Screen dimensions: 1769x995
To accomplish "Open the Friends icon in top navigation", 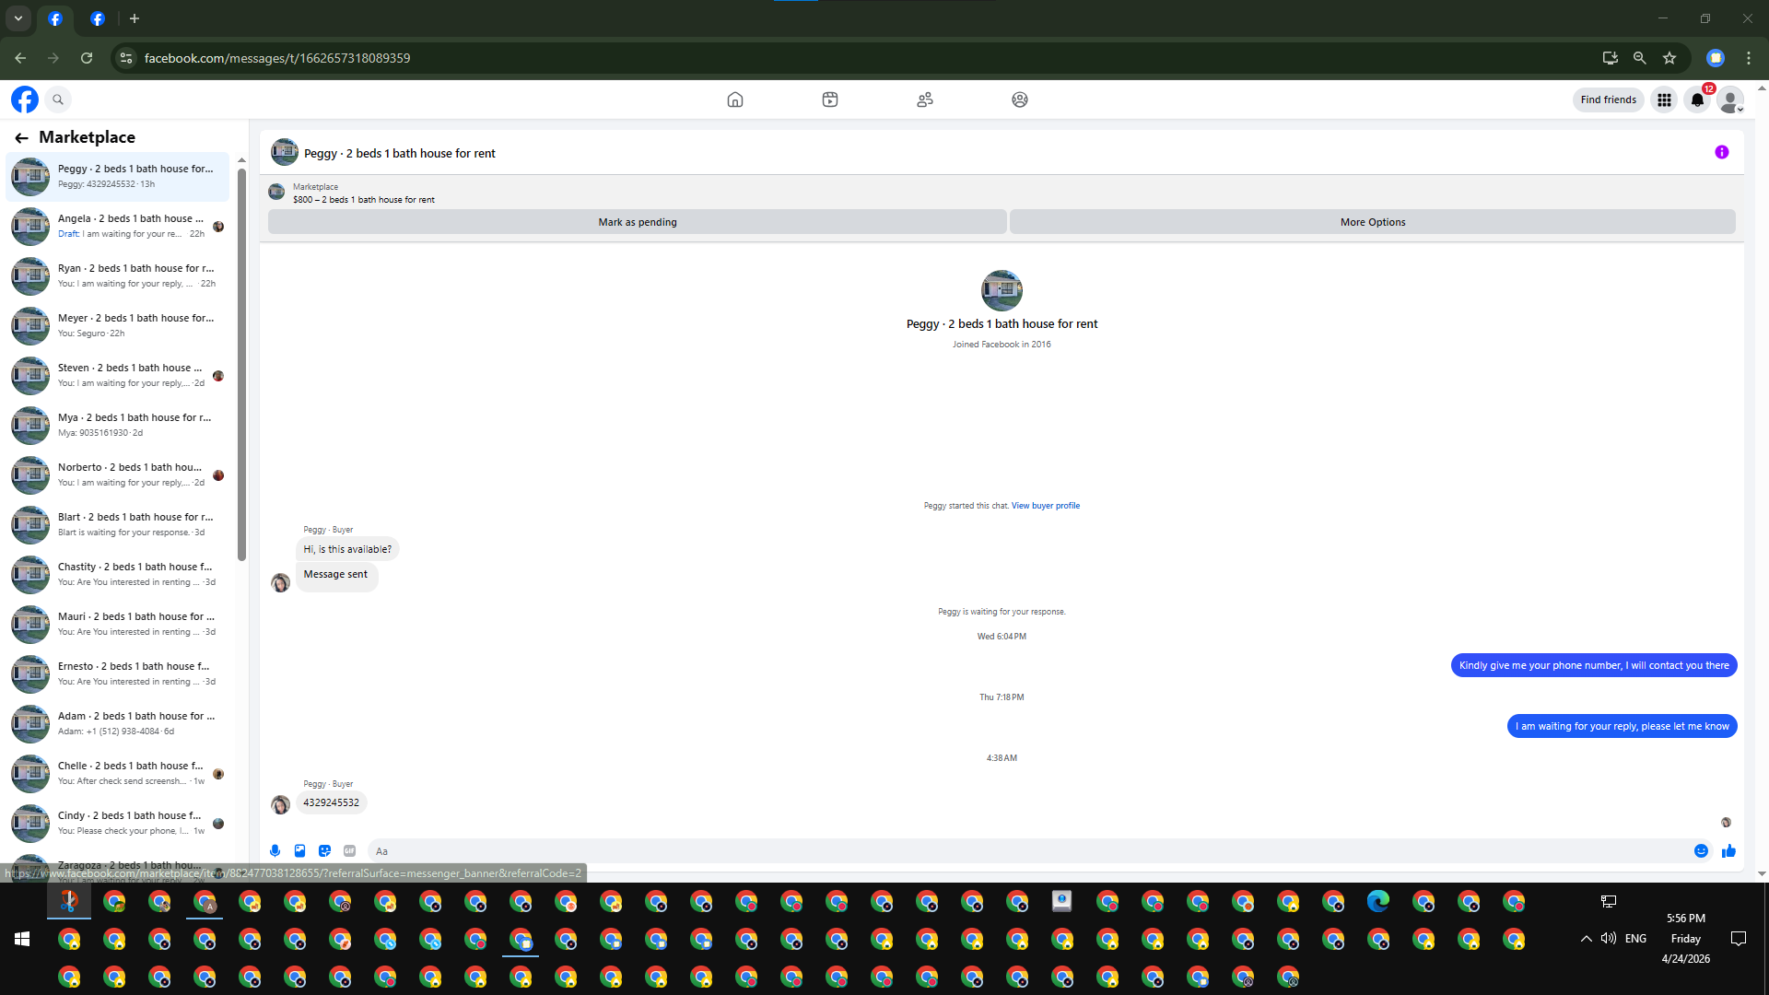I will (x=925, y=99).
